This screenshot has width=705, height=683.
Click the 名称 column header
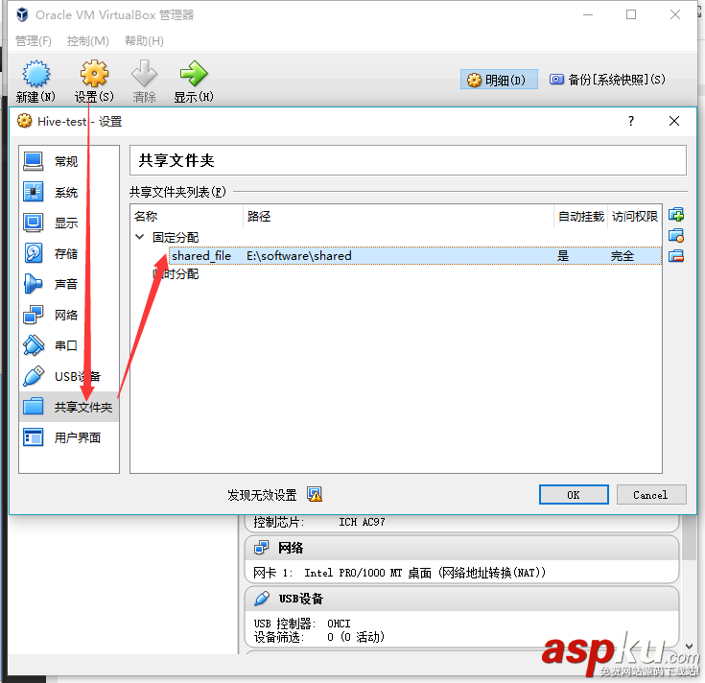coord(187,216)
